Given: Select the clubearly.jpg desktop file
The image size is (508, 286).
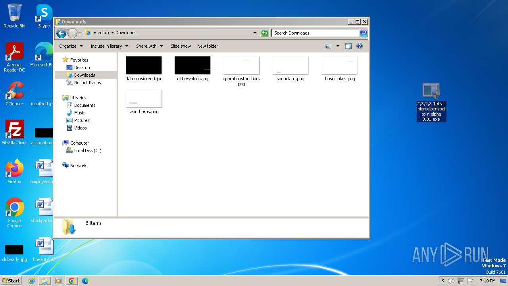Looking at the screenshot, I should pos(14,253).
